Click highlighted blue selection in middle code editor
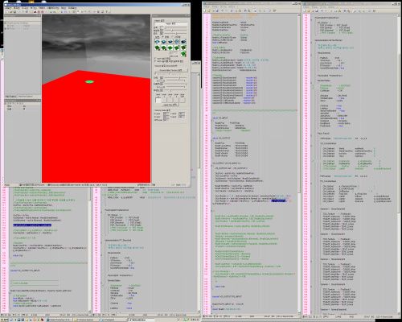 (278, 200)
